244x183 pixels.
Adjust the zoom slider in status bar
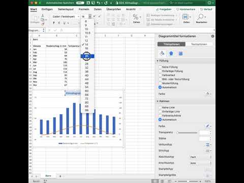[188, 181]
